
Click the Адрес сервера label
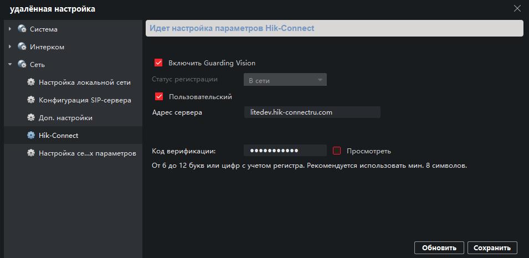coord(177,112)
